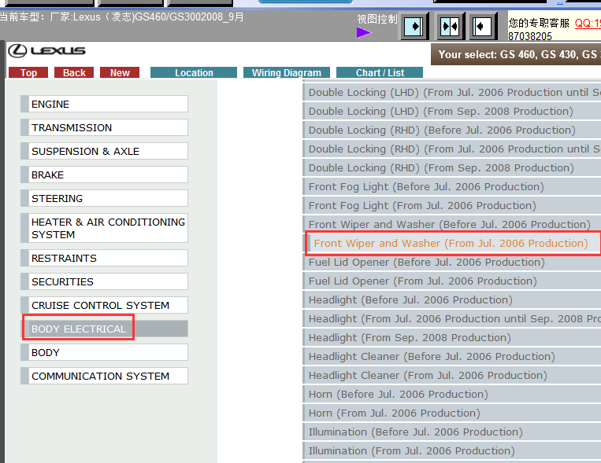
Task: Open the QQ customer service link
Action: coord(588,23)
